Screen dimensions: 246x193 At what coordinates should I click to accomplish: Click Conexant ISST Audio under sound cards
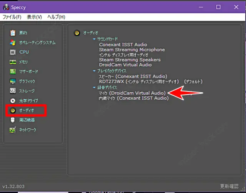coord(123,44)
